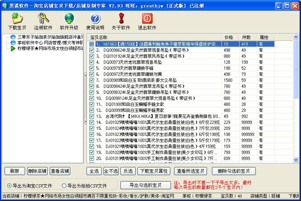
Task: Click list scrollbar up arrow
Action: coord(296,37)
